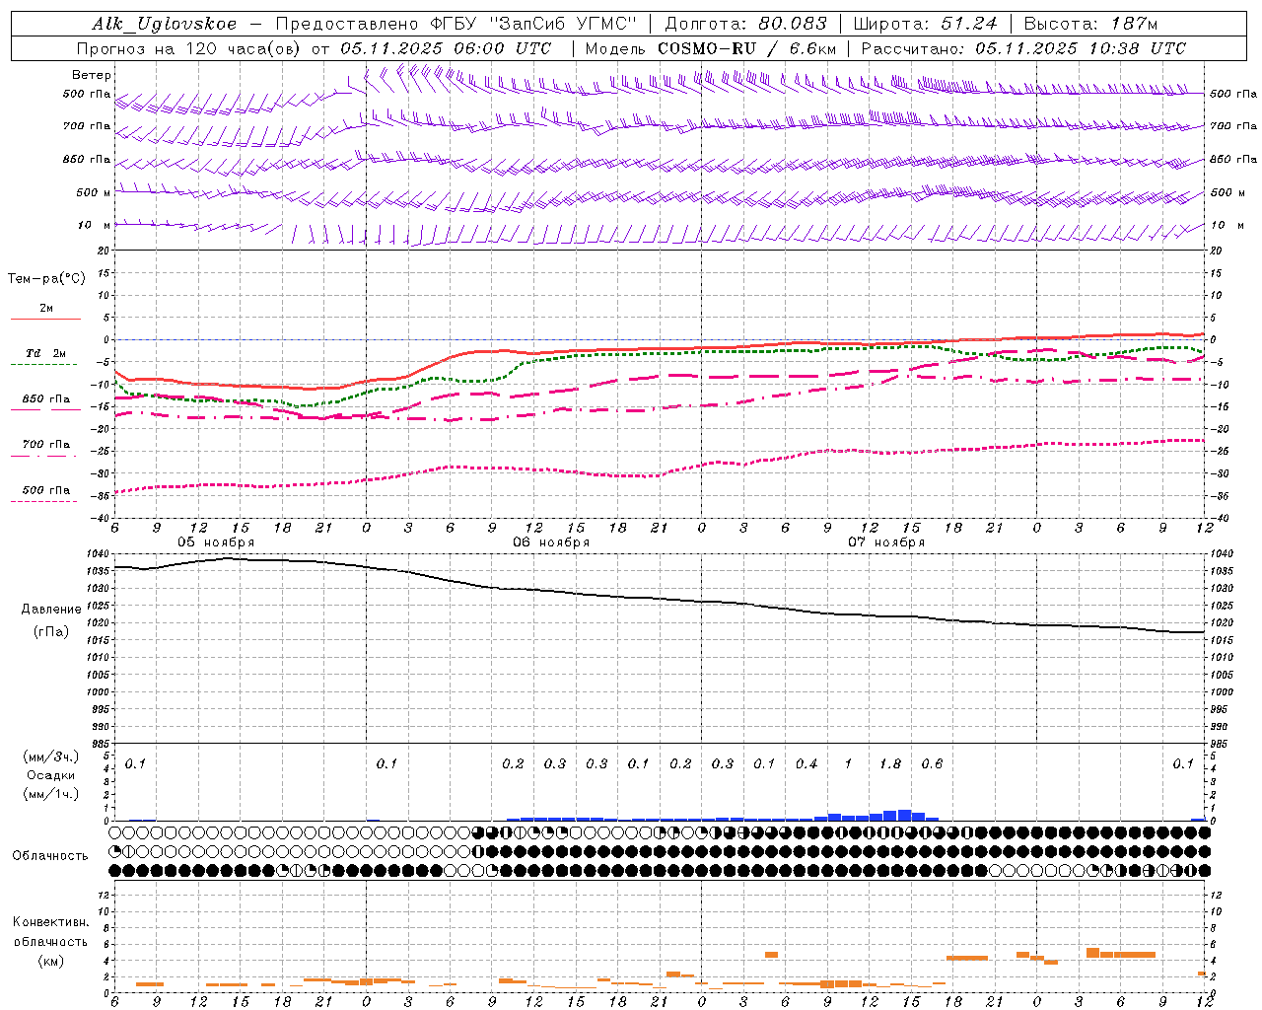The image size is (1262, 1010).
Task: Click the 850 гПа temperature legend entry
Action: 45,399
